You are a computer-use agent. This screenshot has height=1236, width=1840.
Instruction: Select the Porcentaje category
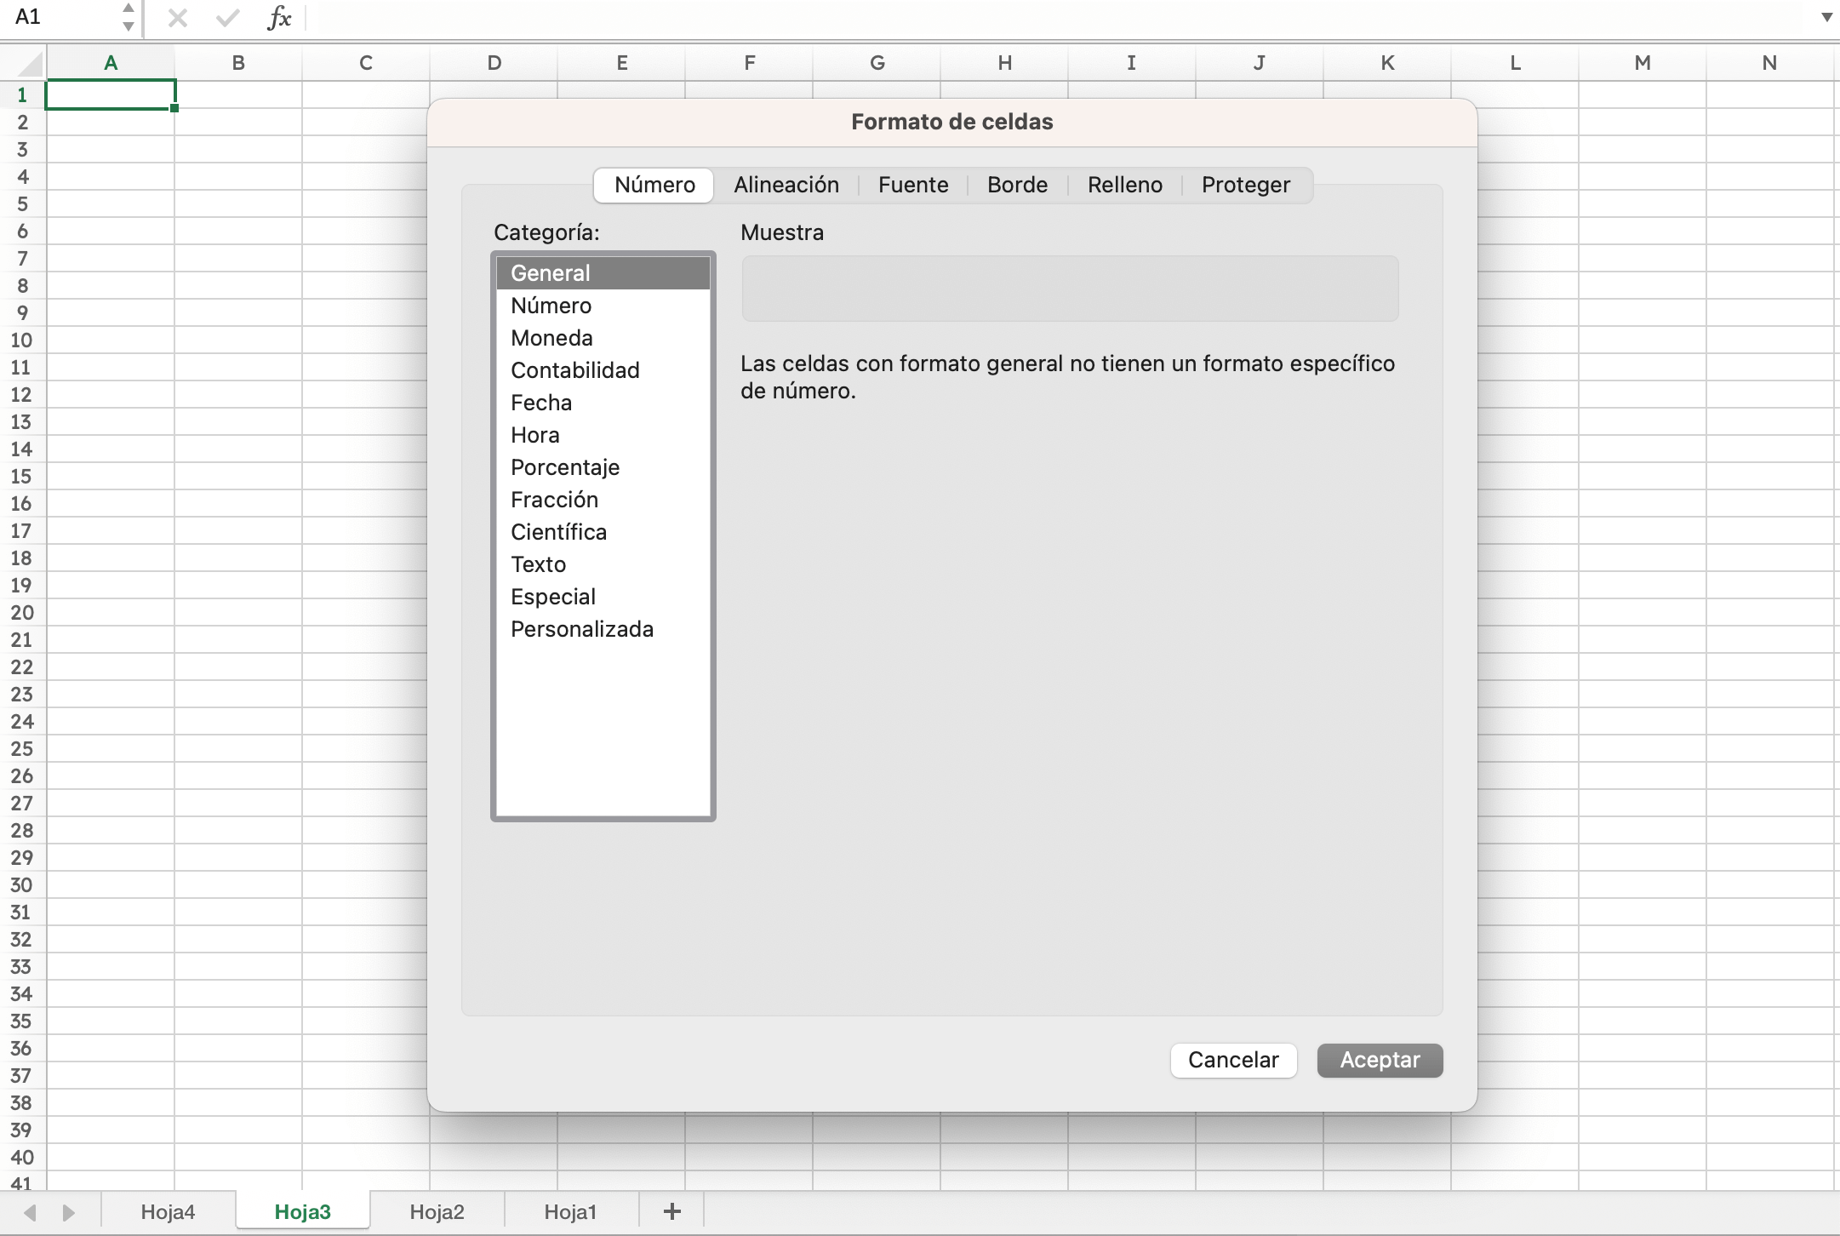(564, 466)
